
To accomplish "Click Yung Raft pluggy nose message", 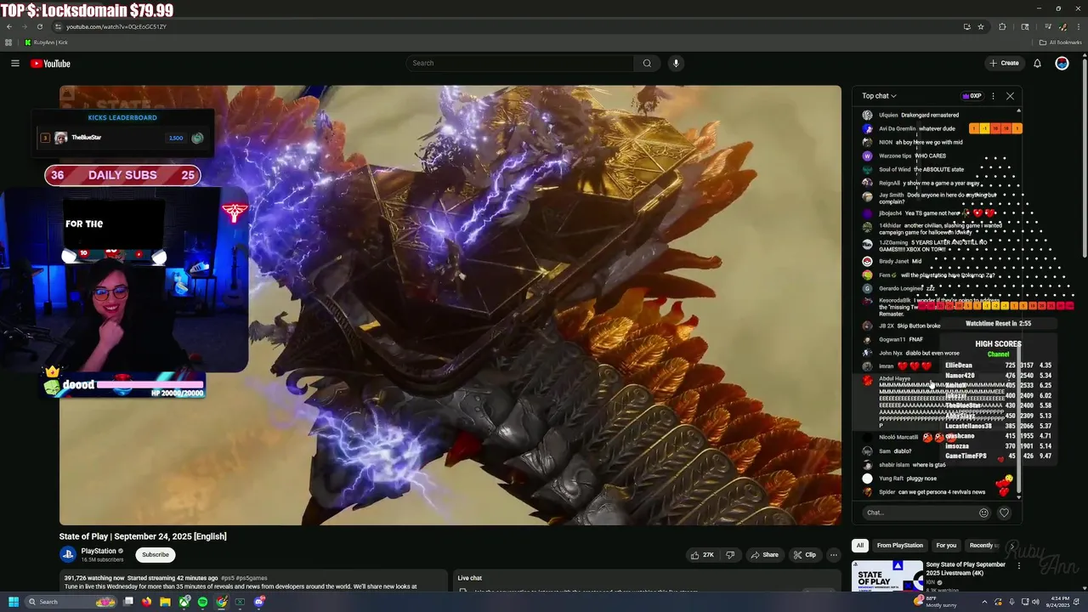I will (899, 479).
